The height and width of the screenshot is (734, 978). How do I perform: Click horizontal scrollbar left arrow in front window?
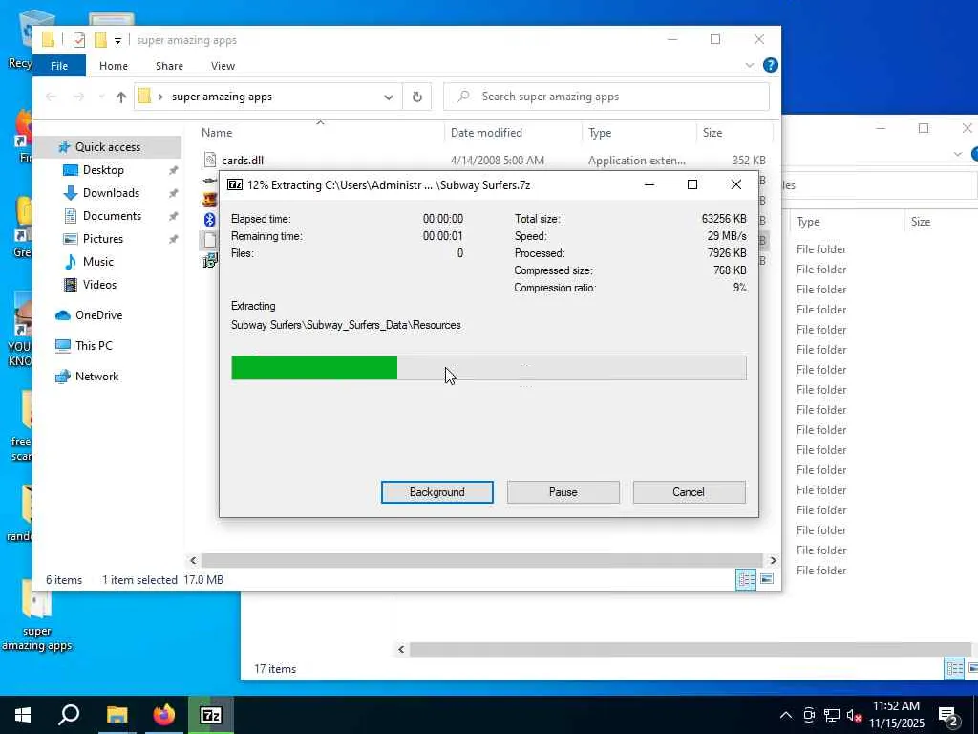pyautogui.click(x=193, y=560)
